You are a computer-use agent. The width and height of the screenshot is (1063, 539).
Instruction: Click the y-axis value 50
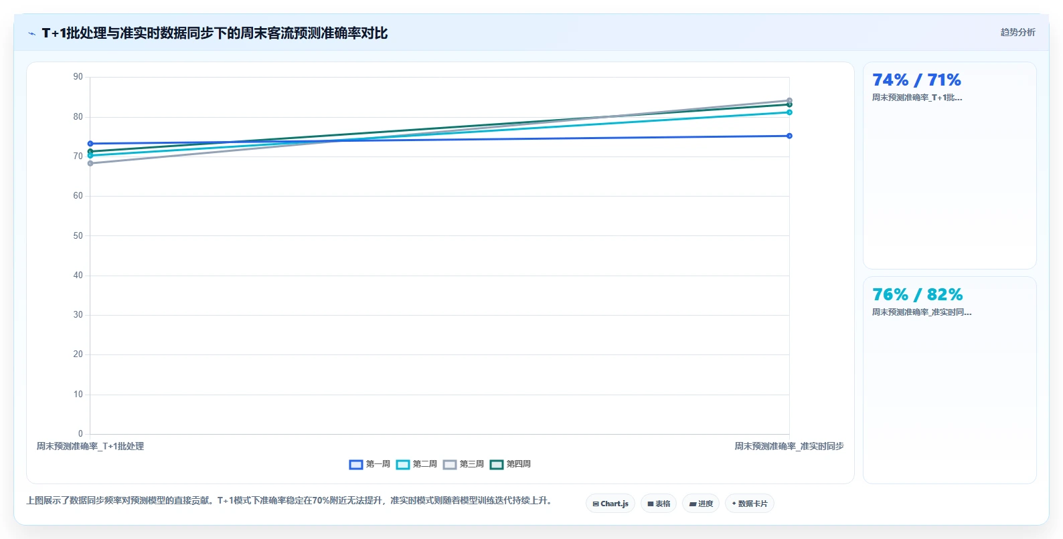[x=78, y=235]
